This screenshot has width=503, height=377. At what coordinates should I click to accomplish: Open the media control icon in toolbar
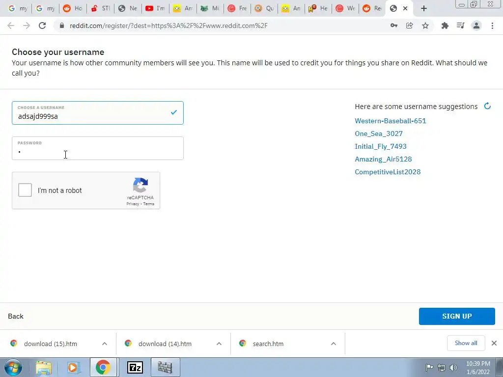tap(460, 26)
